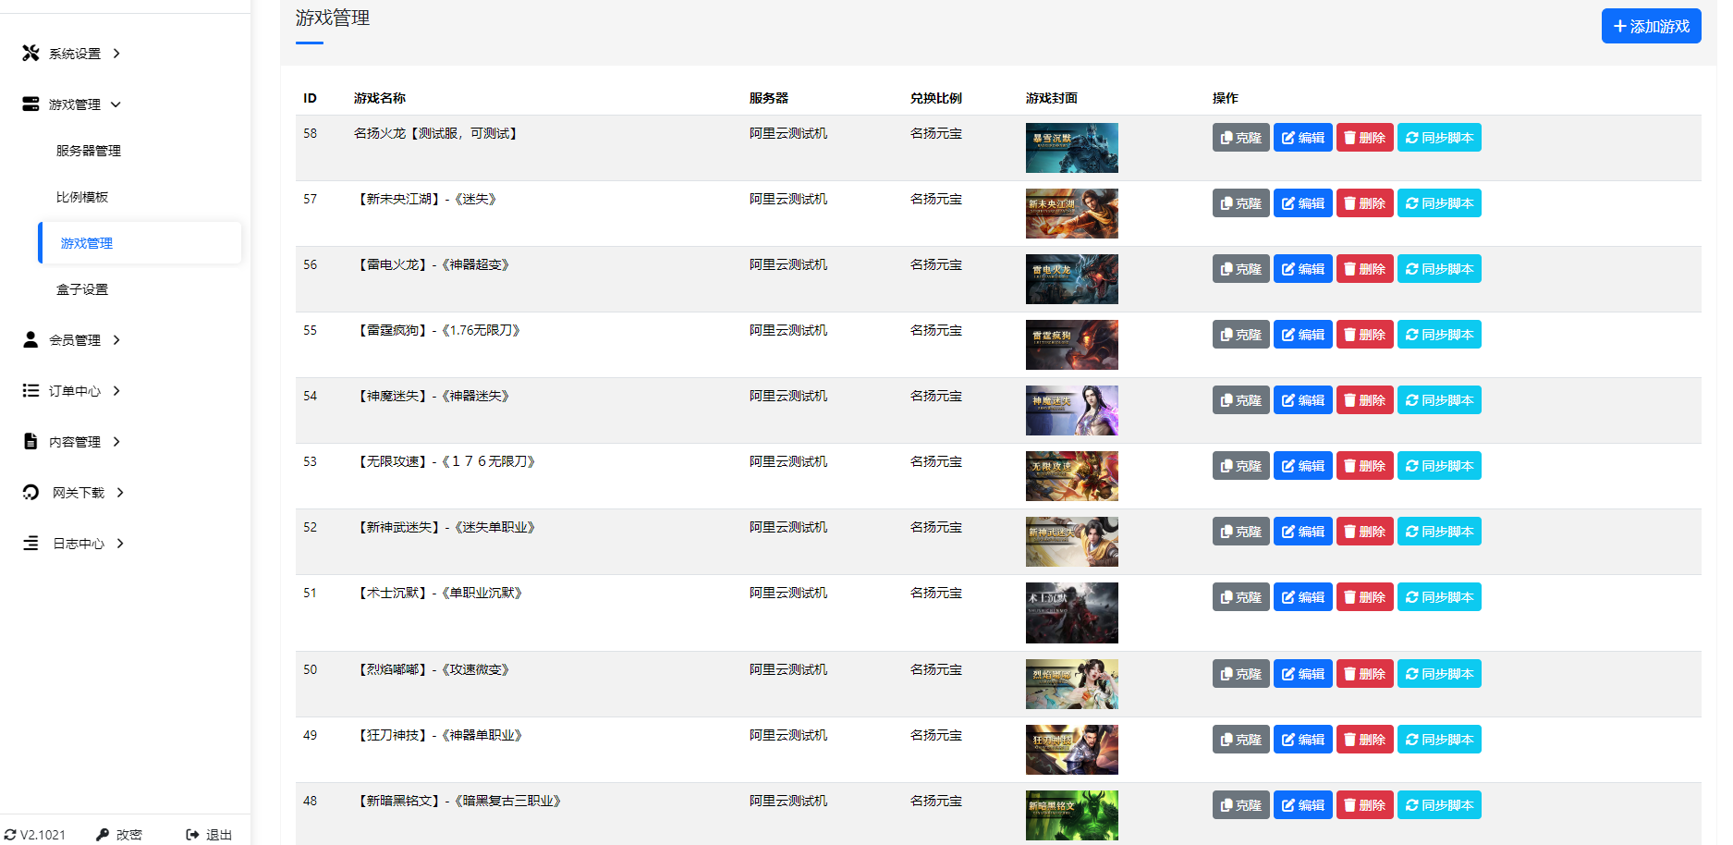Screen dimensions: 1733x845
Task: Open the 盒子设置 submenu item
Action: click(x=82, y=289)
